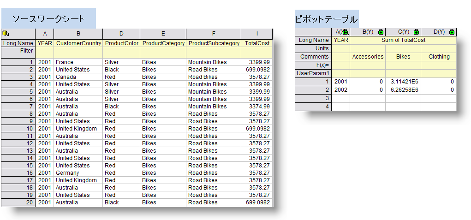Select column I header in source worksheet
Image resolution: width=471 pixels, height=220 pixels.
coord(257,34)
